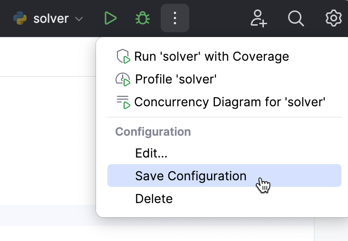Start debugging solver with the bug icon
348x241 pixels.
143,19
